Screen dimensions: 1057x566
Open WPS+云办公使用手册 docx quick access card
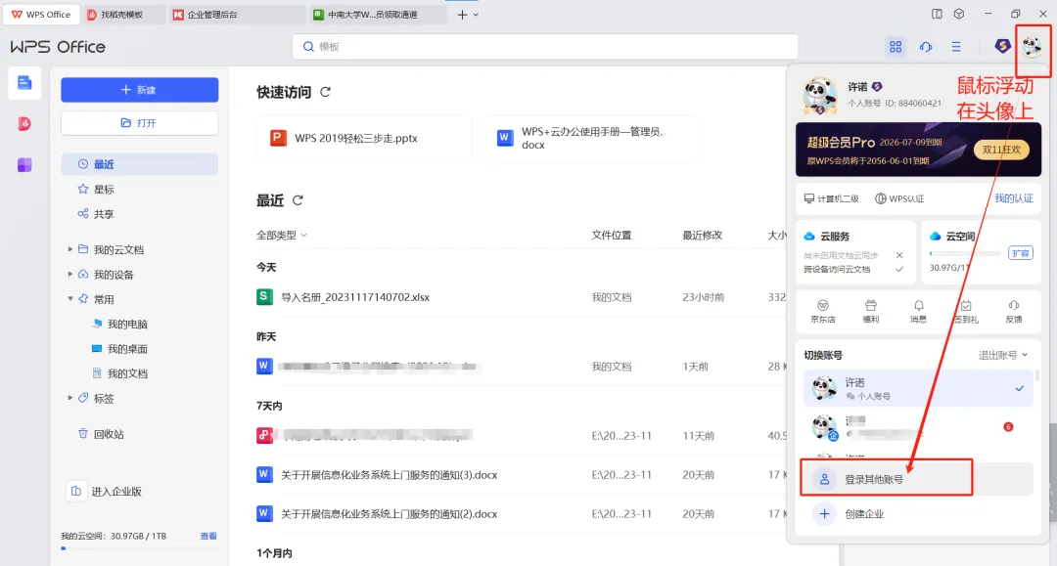point(591,138)
